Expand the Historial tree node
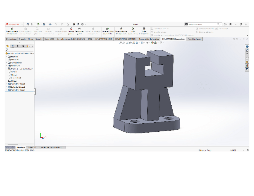Viewport: 254px width, 196px height. coord(6,57)
